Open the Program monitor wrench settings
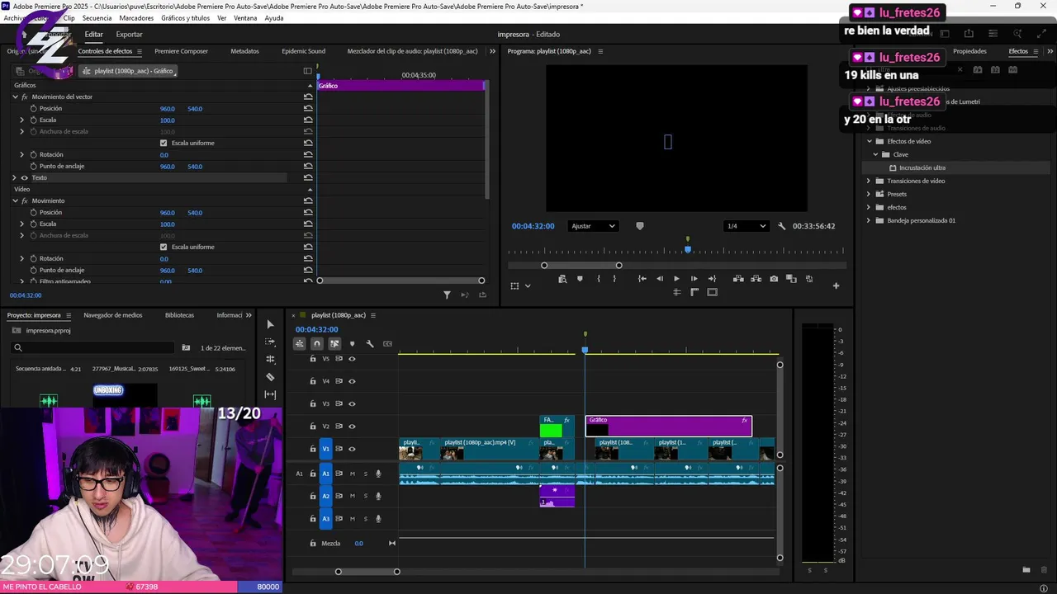The height and width of the screenshot is (594, 1057). [x=782, y=226]
